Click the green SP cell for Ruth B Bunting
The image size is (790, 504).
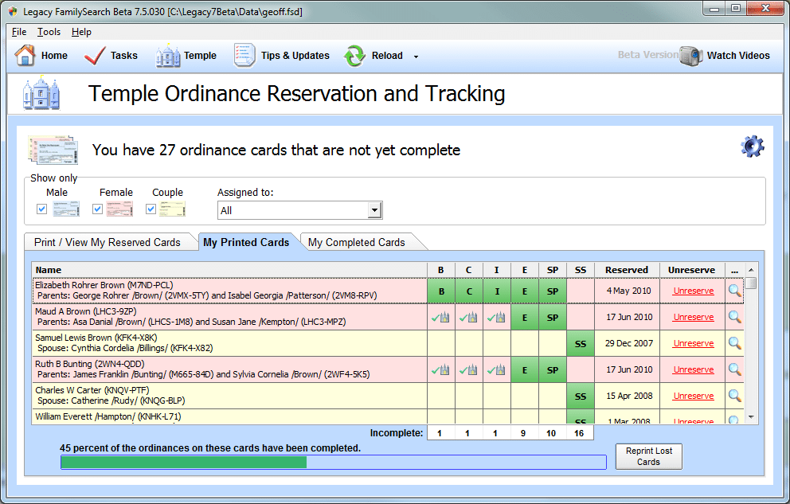(552, 369)
